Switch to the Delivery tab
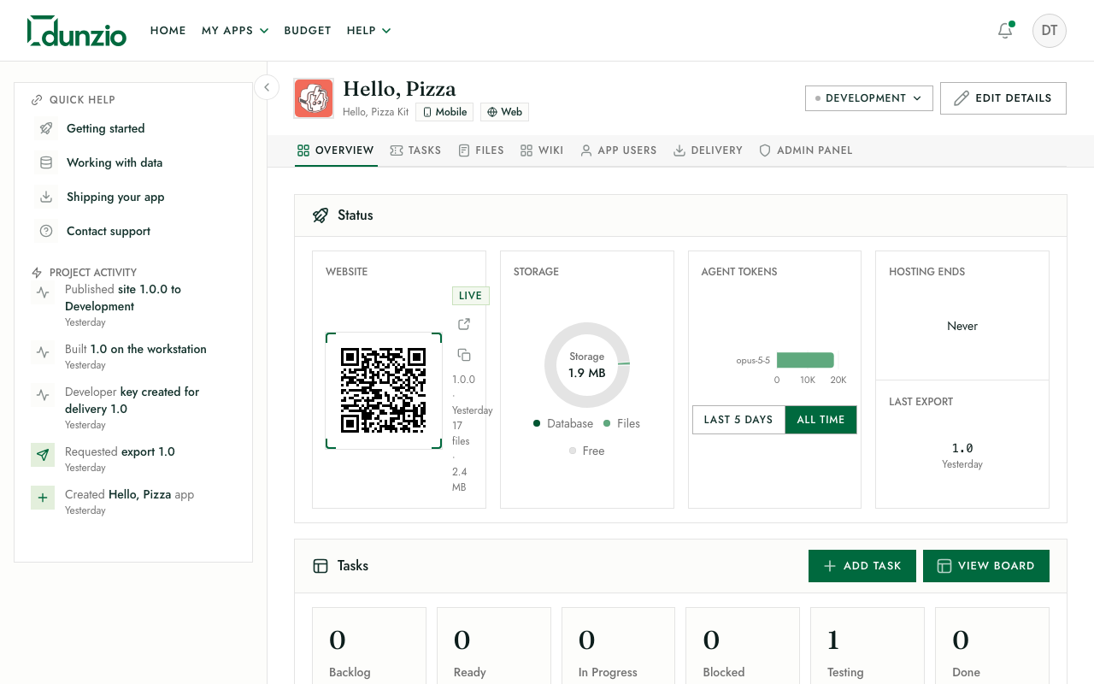This screenshot has width=1094, height=684. click(708, 150)
